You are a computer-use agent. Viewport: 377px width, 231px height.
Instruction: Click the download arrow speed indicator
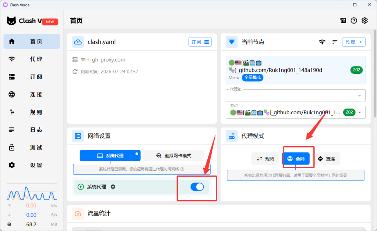pos(9,215)
